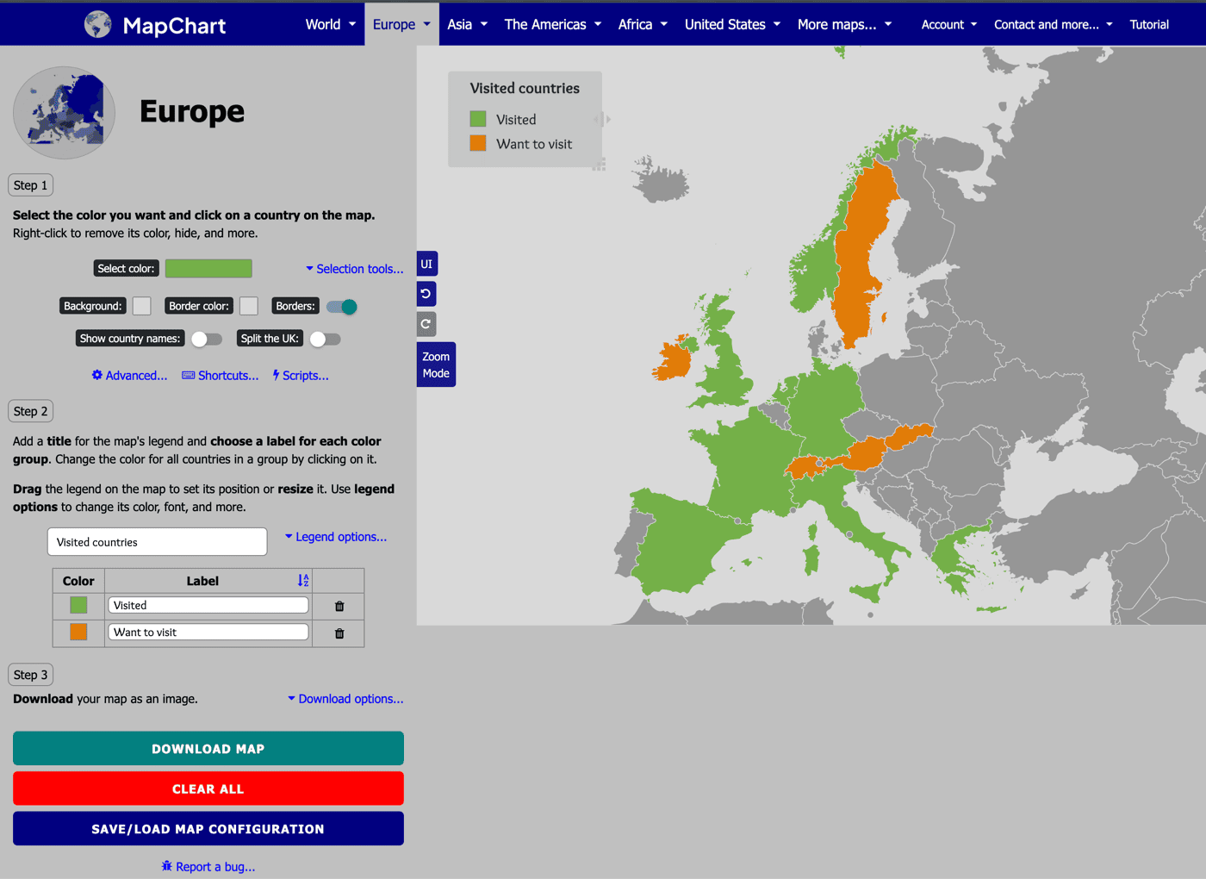Click the legend title text field
Screen dimensions: 1206x879
pos(157,542)
